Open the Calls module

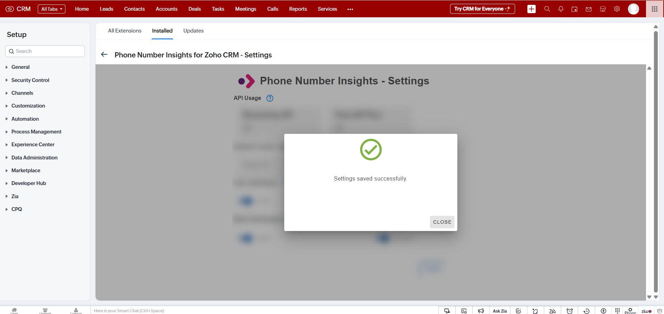[273, 9]
